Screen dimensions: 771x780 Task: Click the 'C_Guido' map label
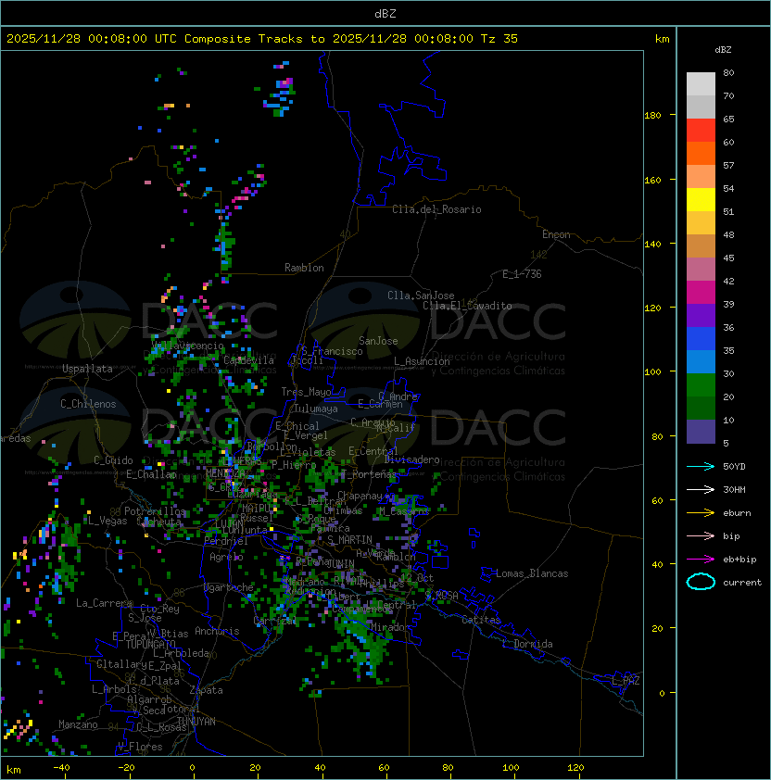click(113, 460)
